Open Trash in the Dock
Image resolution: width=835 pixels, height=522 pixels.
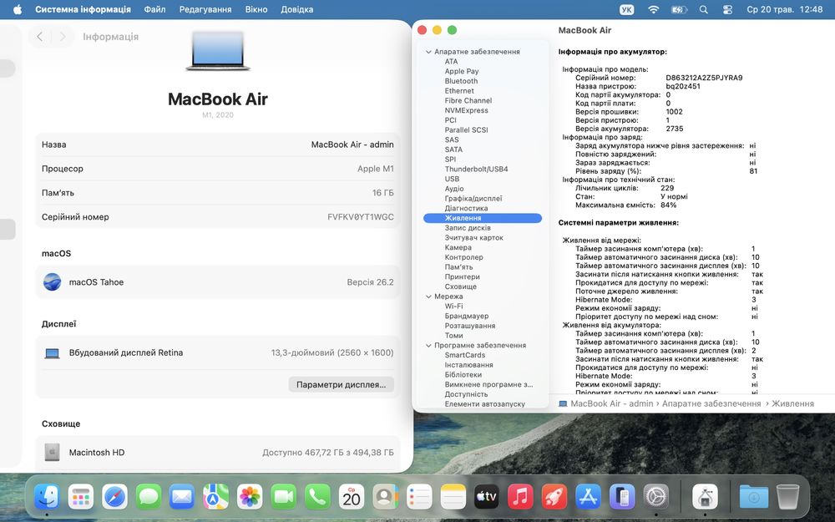coord(787,497)
